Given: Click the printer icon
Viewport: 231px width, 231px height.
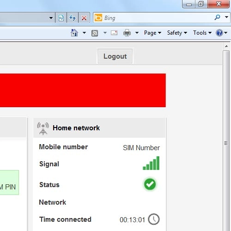Looking at the screenshot, I should pyautogui.click(x=127, y=33).
